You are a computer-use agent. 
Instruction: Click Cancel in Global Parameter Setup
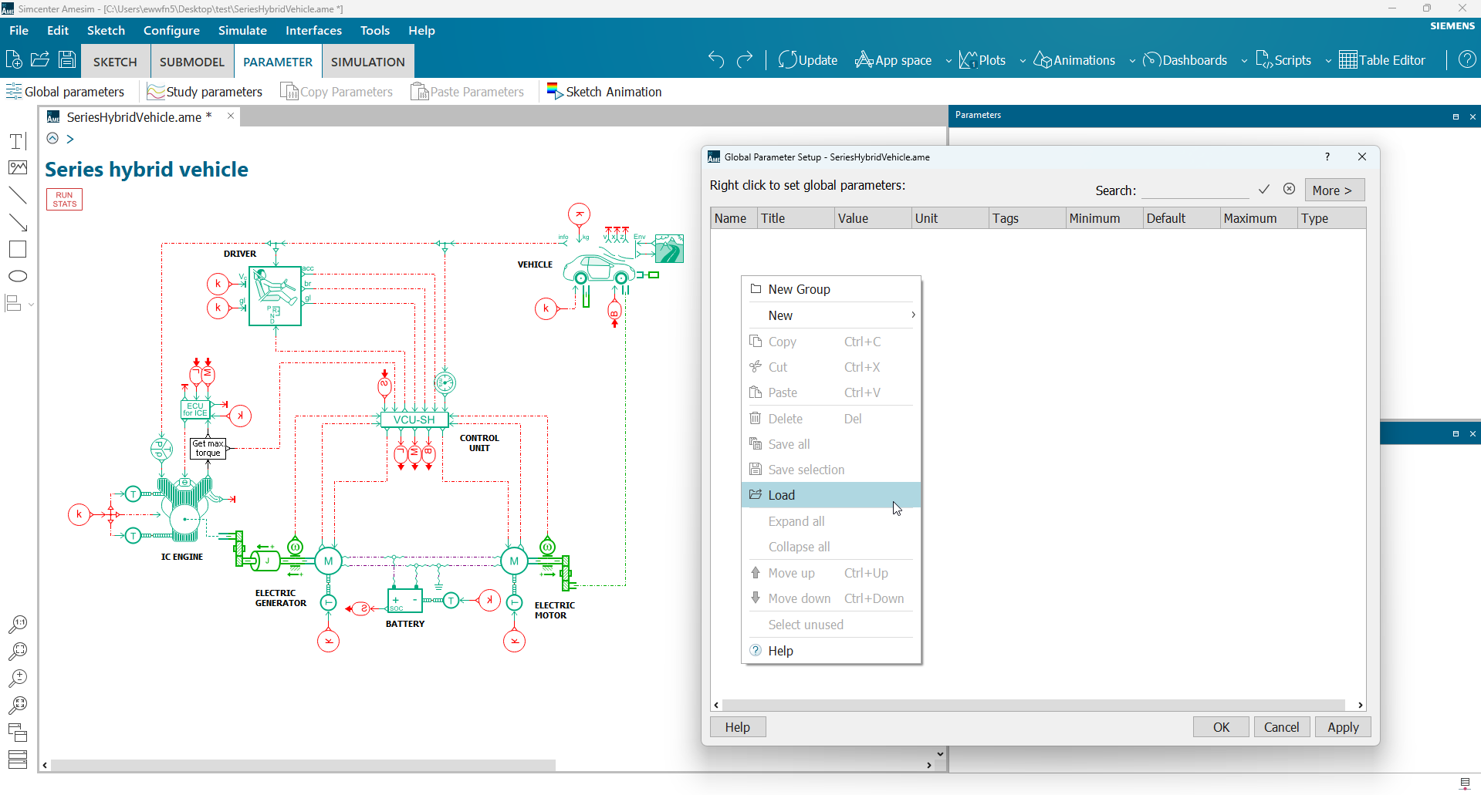click(x=1281, y=727)
